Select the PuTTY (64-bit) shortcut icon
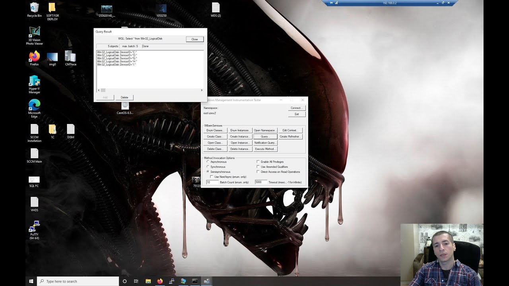The height and width of the screenshot is (286, 509). coord(34,230)
